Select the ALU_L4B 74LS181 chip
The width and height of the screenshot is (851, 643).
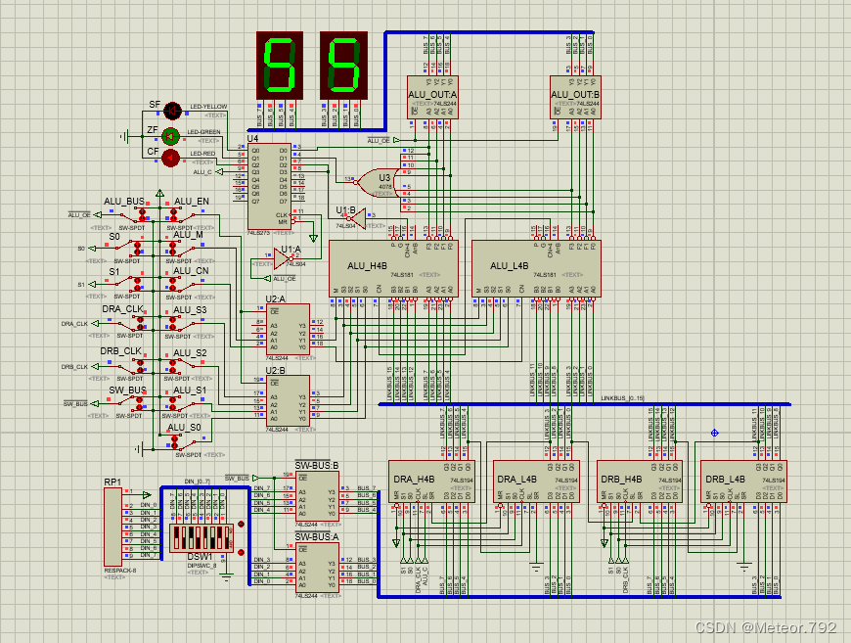click(x=536, y=268)
